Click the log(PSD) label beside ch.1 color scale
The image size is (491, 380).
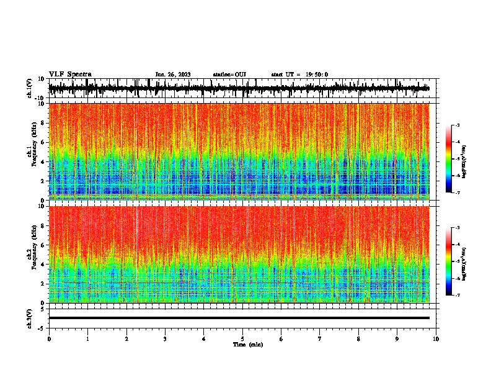pyautogui.click(x=464, y=162)
